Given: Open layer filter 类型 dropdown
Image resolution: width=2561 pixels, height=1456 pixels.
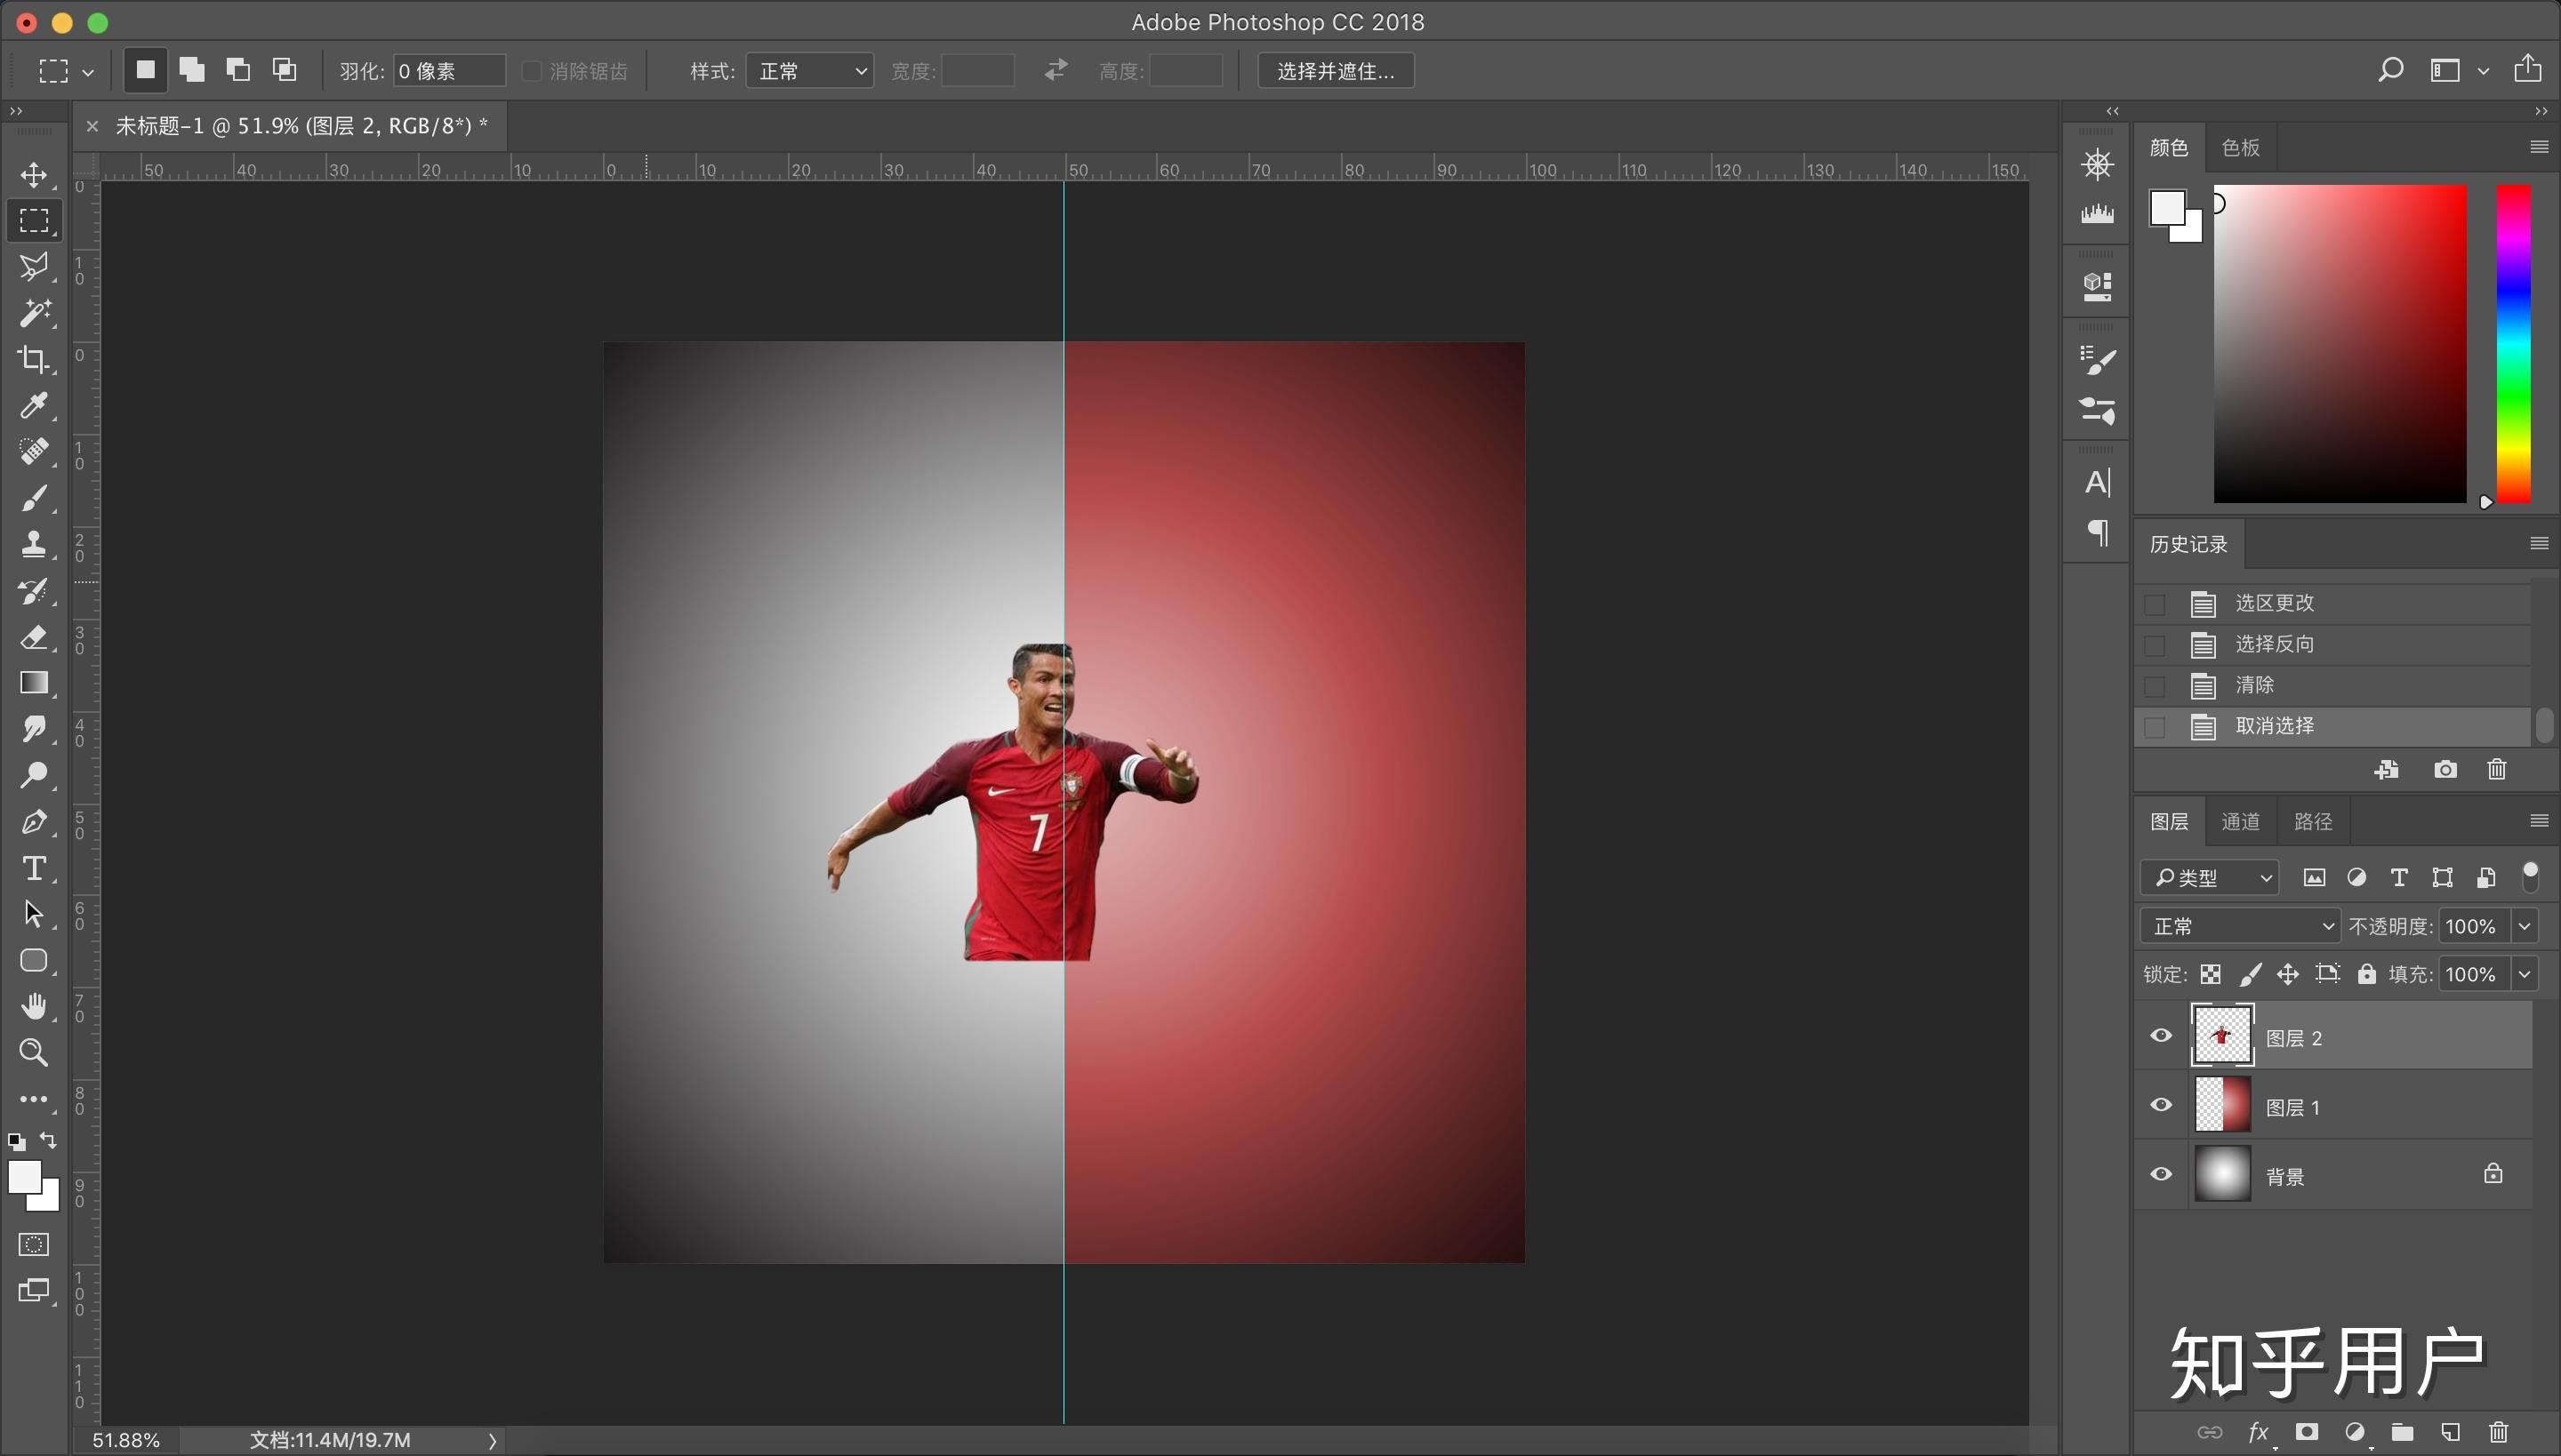Looking at the screenshot, I should click(x=2210, y=878).
